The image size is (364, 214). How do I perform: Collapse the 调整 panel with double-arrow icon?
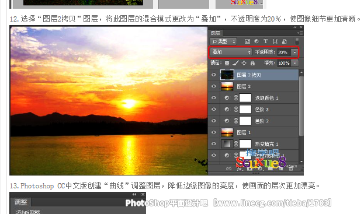tap(134, 194)
